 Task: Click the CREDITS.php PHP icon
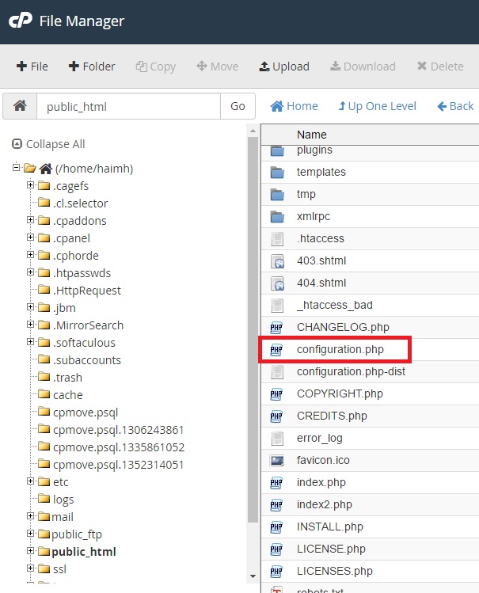(x=276, y=416)
